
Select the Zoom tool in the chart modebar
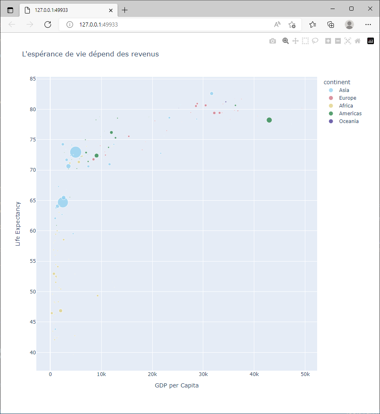point(286,41)
